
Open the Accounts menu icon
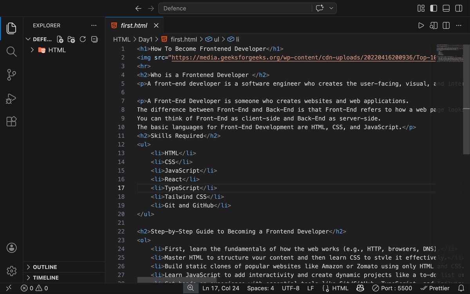(x=12, y=247)
